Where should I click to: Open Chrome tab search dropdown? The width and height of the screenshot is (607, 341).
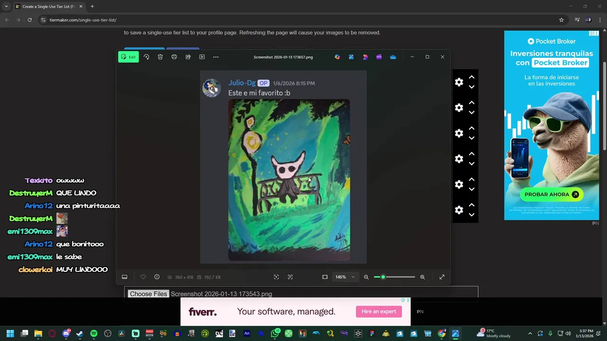(x=6, y=7)
